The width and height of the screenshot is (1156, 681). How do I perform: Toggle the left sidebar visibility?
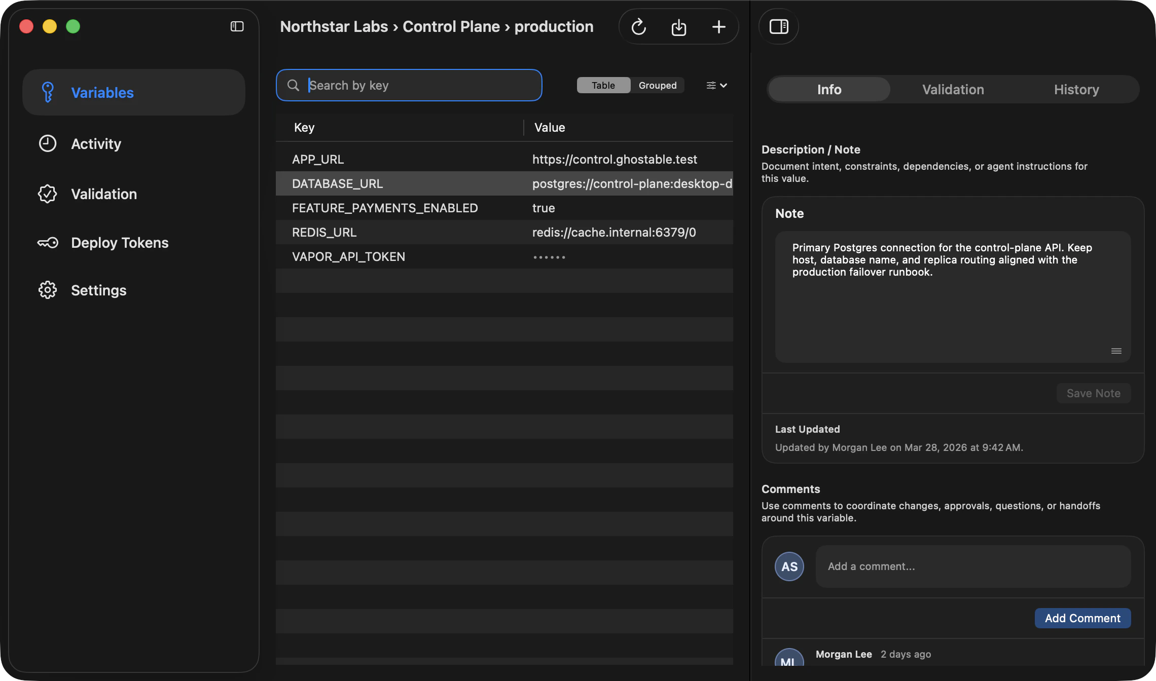coord(237,26)
